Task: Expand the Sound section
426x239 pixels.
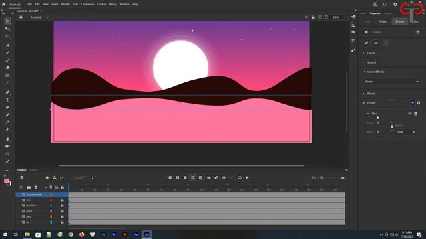Action: pos(363,62)
